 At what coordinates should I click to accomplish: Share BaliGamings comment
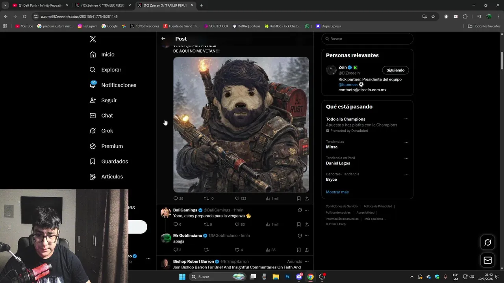click(x=307, y=224)
